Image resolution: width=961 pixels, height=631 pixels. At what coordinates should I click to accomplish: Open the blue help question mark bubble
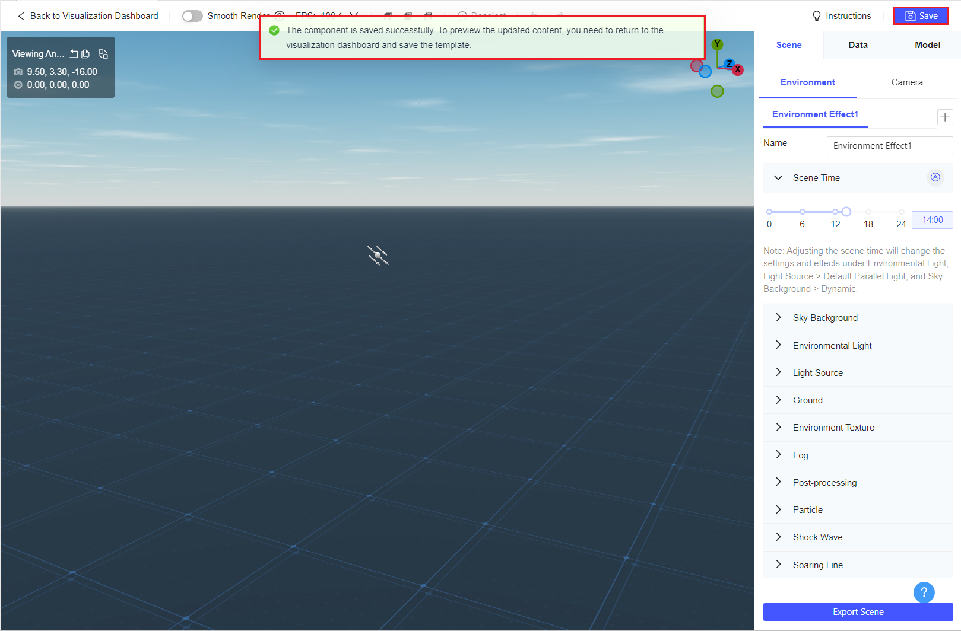click(x=924, y=592)
